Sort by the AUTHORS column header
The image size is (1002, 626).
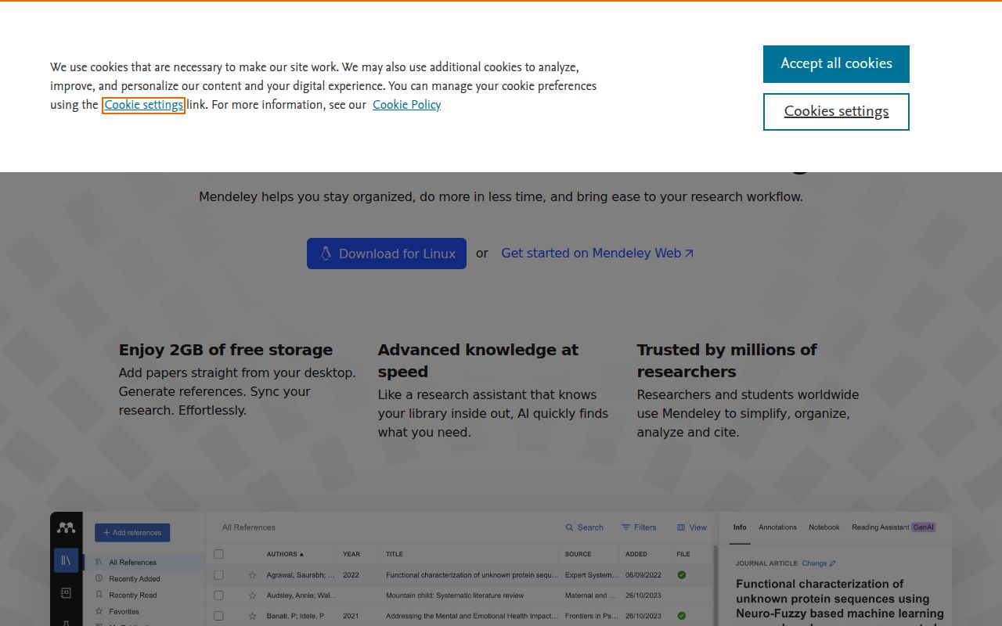point(285,554)
